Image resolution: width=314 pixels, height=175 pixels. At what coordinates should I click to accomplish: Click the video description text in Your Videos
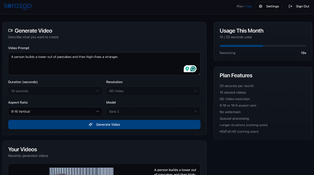175,172
